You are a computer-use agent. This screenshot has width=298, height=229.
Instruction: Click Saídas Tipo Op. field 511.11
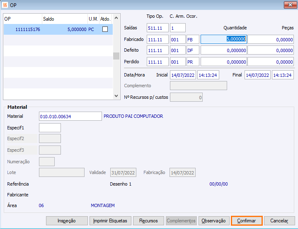point(157,28)
